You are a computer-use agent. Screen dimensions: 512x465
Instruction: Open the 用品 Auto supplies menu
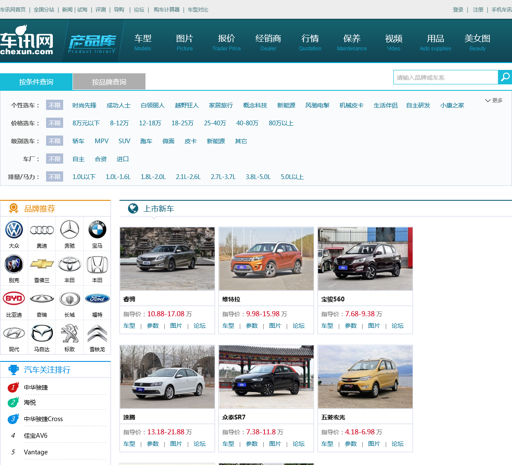coord(436,42)
